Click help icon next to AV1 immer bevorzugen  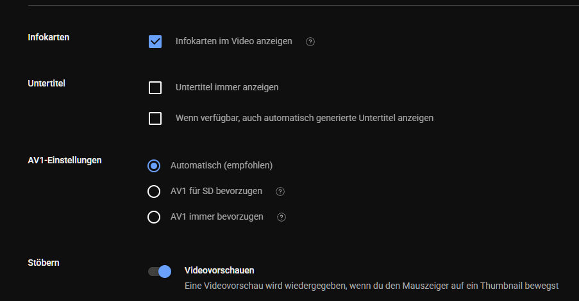coord(281,217)
